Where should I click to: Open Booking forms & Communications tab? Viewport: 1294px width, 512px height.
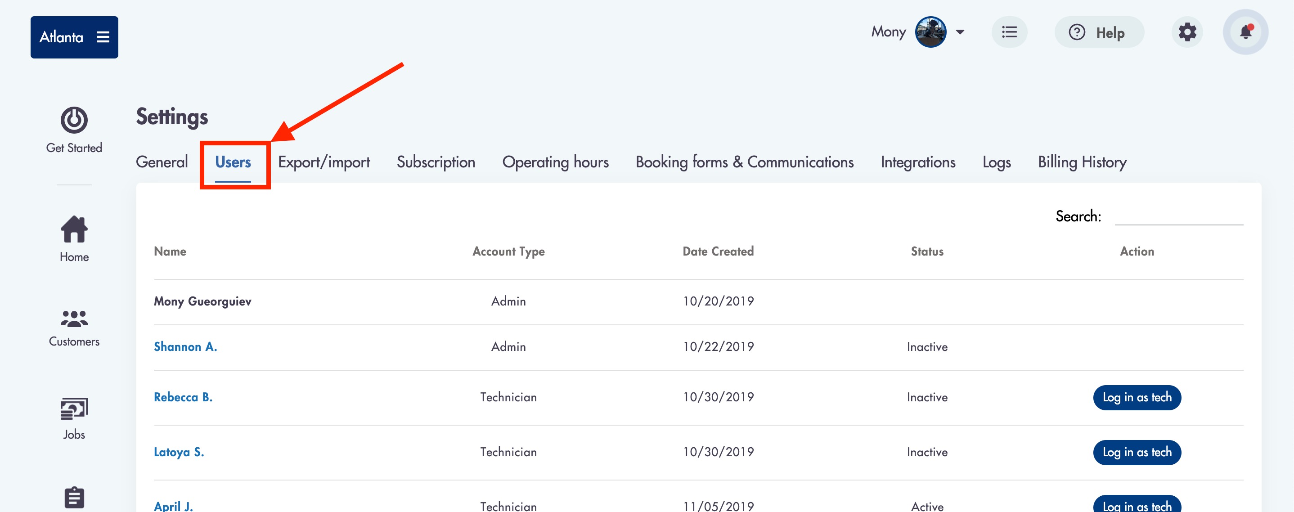745,162
